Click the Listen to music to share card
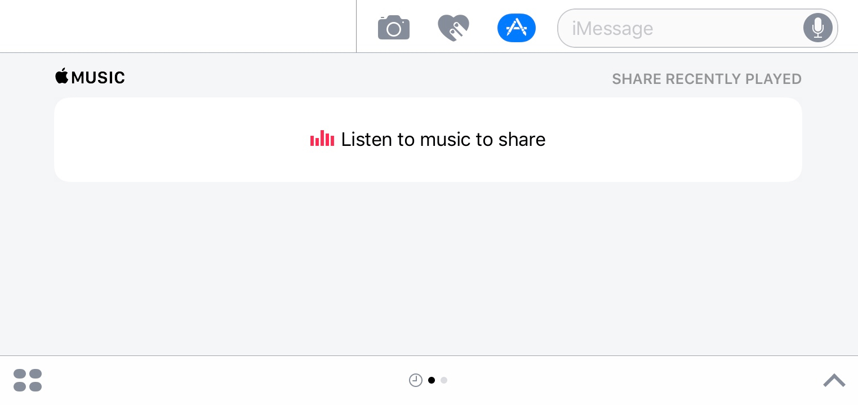Viewport: 858px width, 405px height. (428, 139)
